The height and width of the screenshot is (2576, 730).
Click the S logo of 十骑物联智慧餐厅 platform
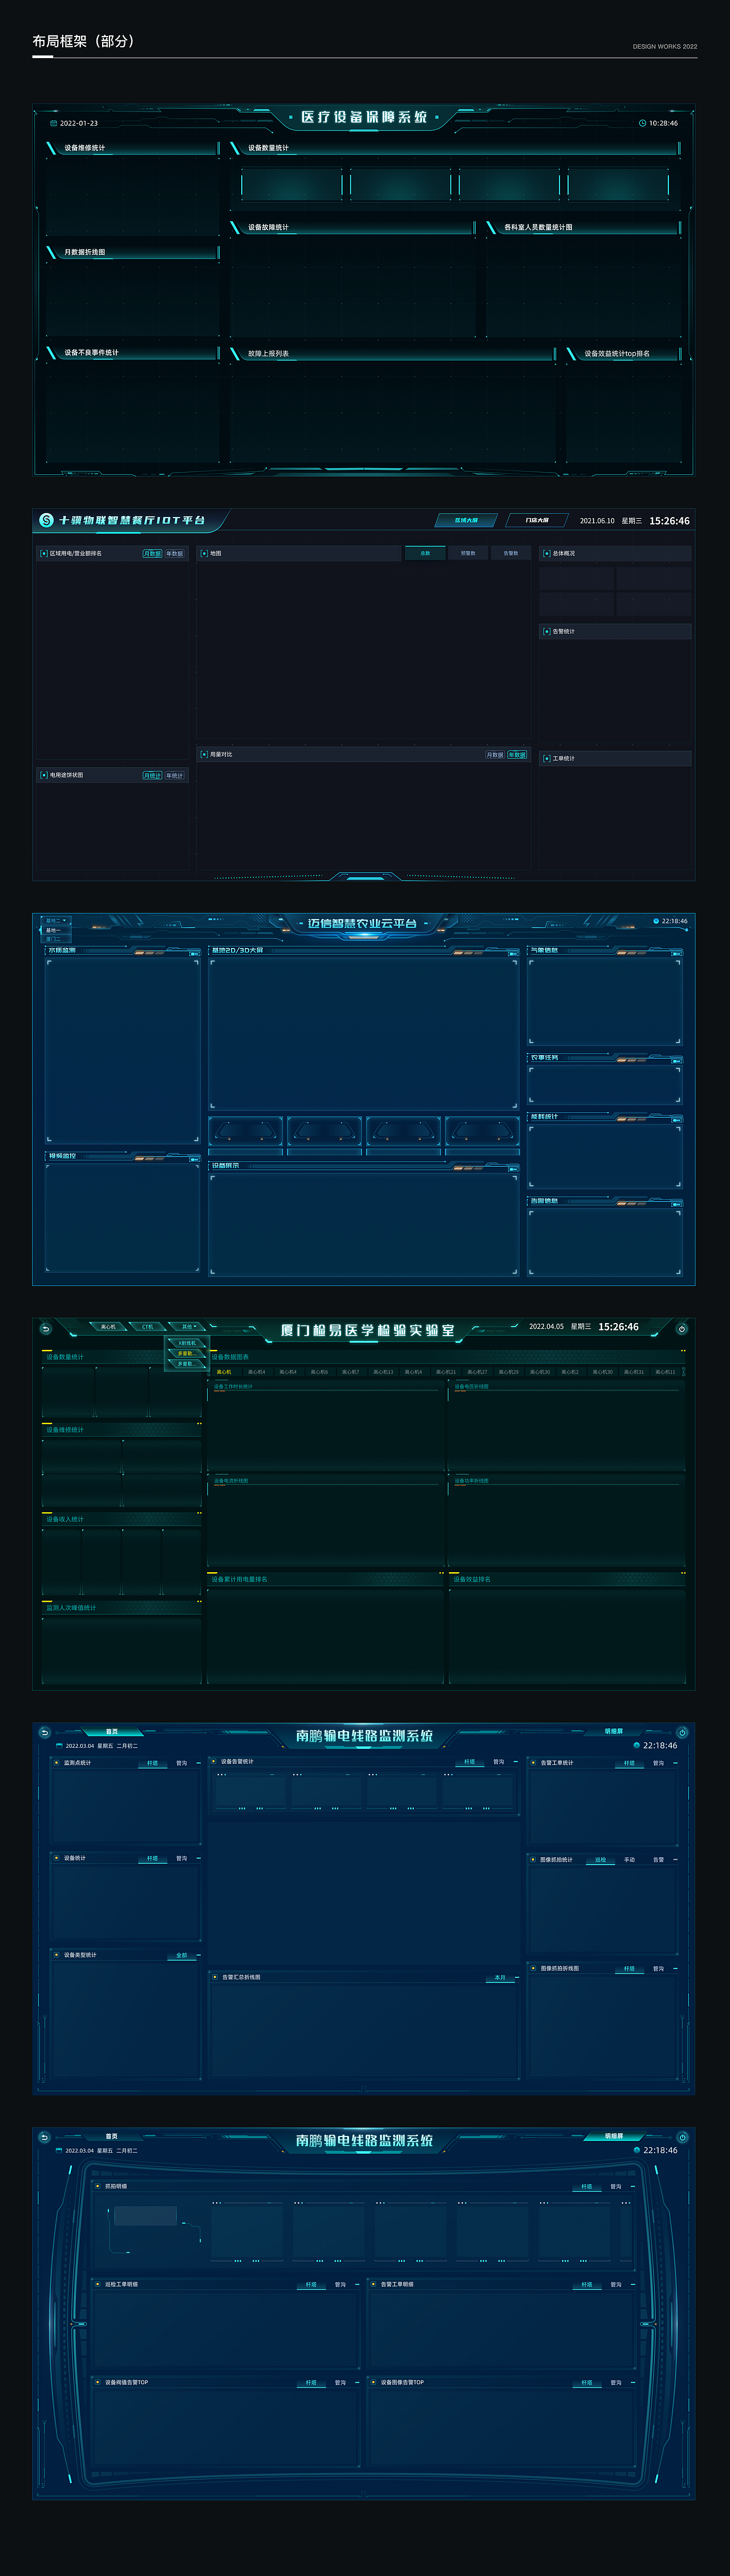tap(46, 520)
